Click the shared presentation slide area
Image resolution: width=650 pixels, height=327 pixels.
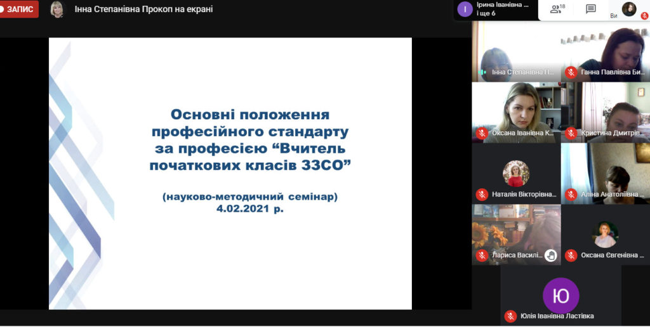click(230, 174)
